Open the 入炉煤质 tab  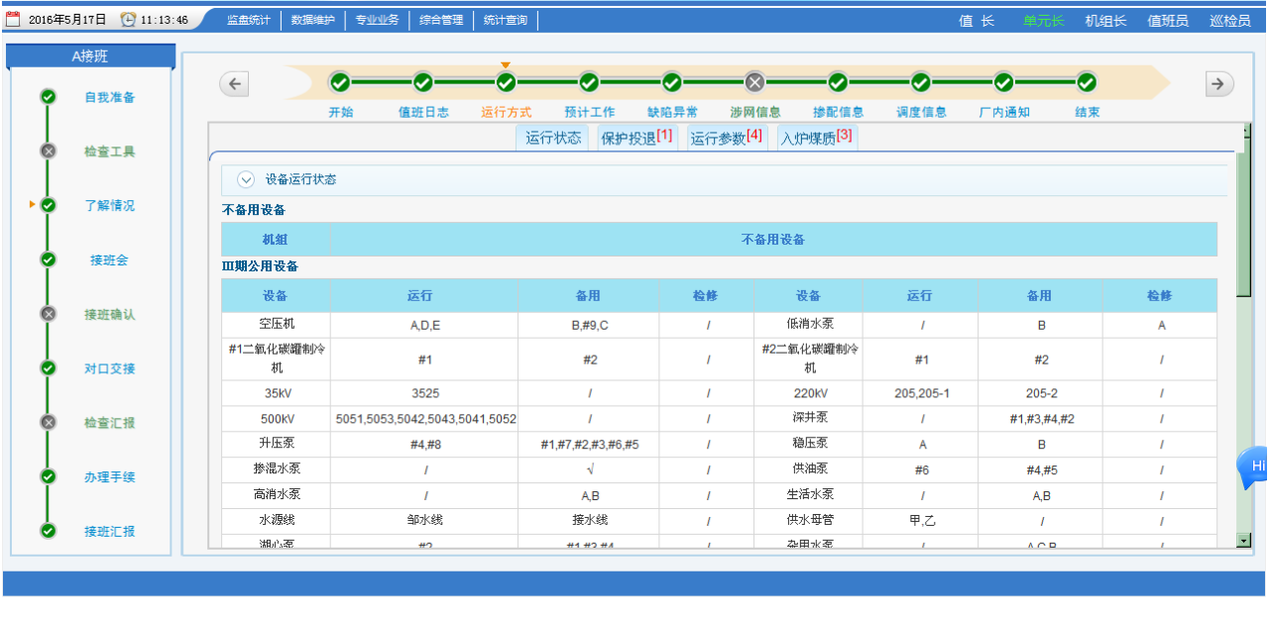point(816,138)
